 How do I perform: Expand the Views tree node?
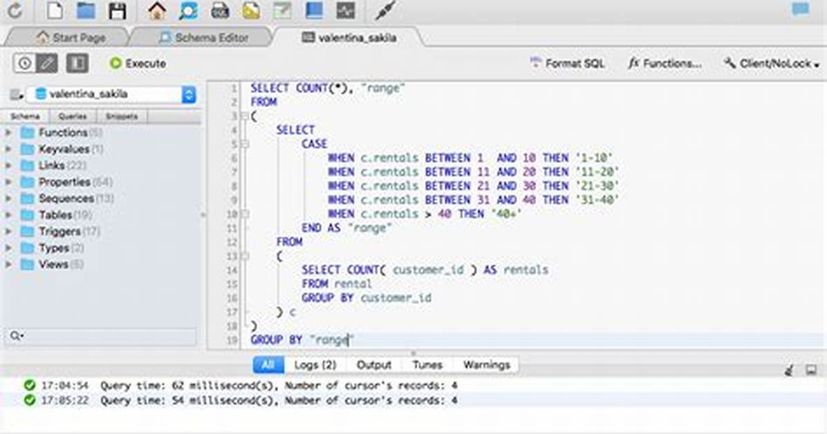pos(8,264)
